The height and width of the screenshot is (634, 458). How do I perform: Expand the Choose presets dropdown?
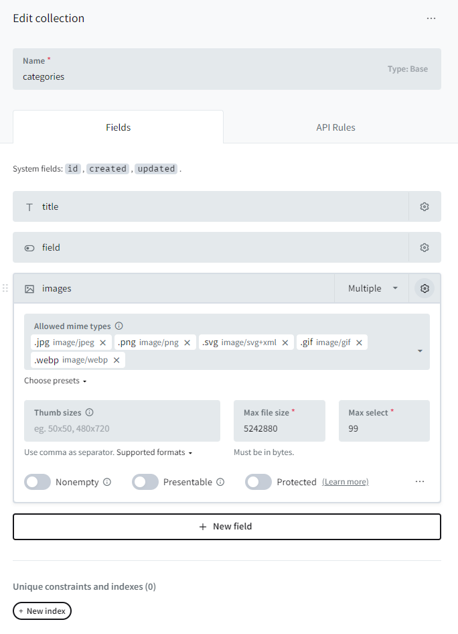pyautogui.click(x=56, y=381)
